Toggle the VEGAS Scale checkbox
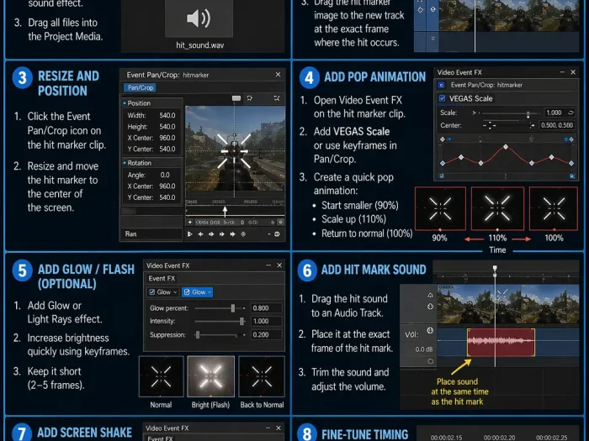589x441 pixels. (442, 98)
